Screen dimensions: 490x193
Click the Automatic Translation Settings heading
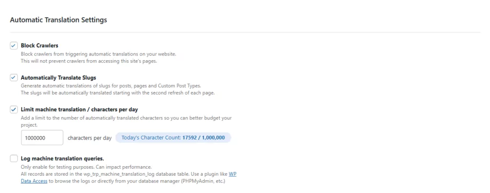click(x=58, y=20)
